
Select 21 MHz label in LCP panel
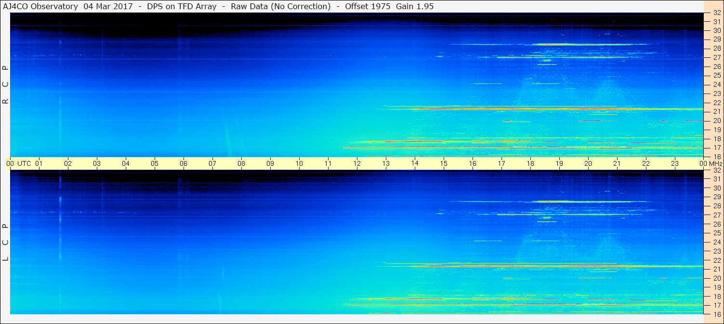click(x=716, y=269)
